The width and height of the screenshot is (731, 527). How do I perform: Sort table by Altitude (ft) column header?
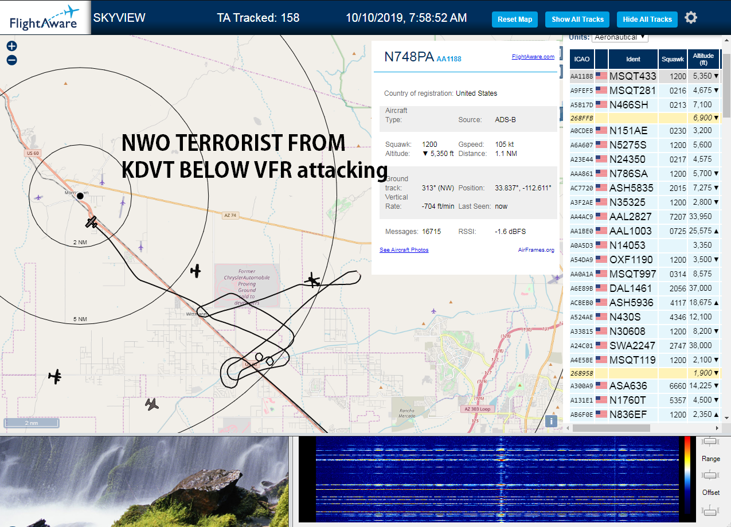coord(703,59)
